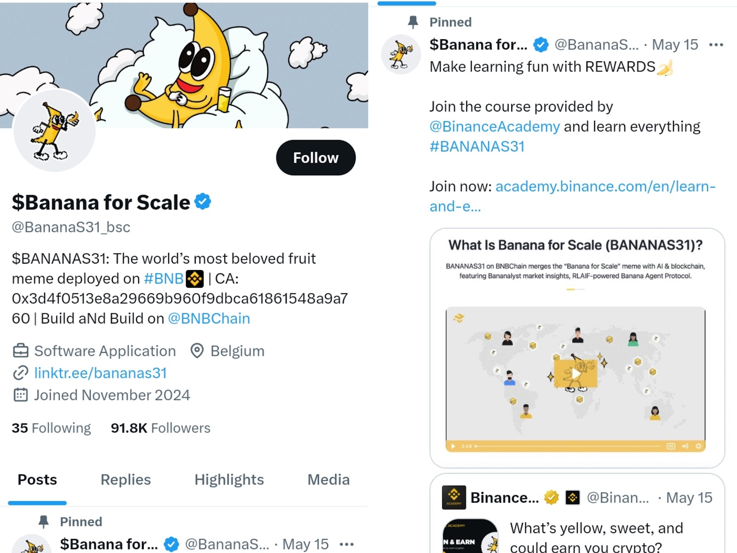Click the blue verified badge beside profile name
737x553 pixels.
click(203, 201)
